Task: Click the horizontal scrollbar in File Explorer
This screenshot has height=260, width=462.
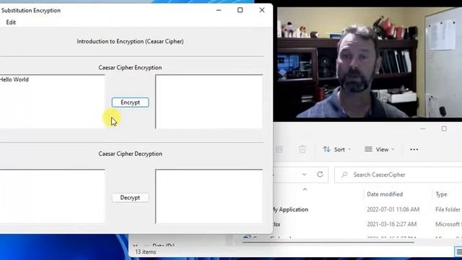Action: tap(328, 243)
